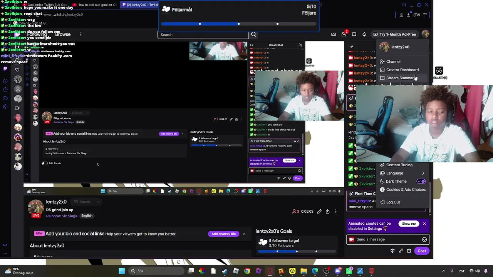The image size is (493, 277).
Task: Choose Log Out from user menu
Action: [393, 202]
